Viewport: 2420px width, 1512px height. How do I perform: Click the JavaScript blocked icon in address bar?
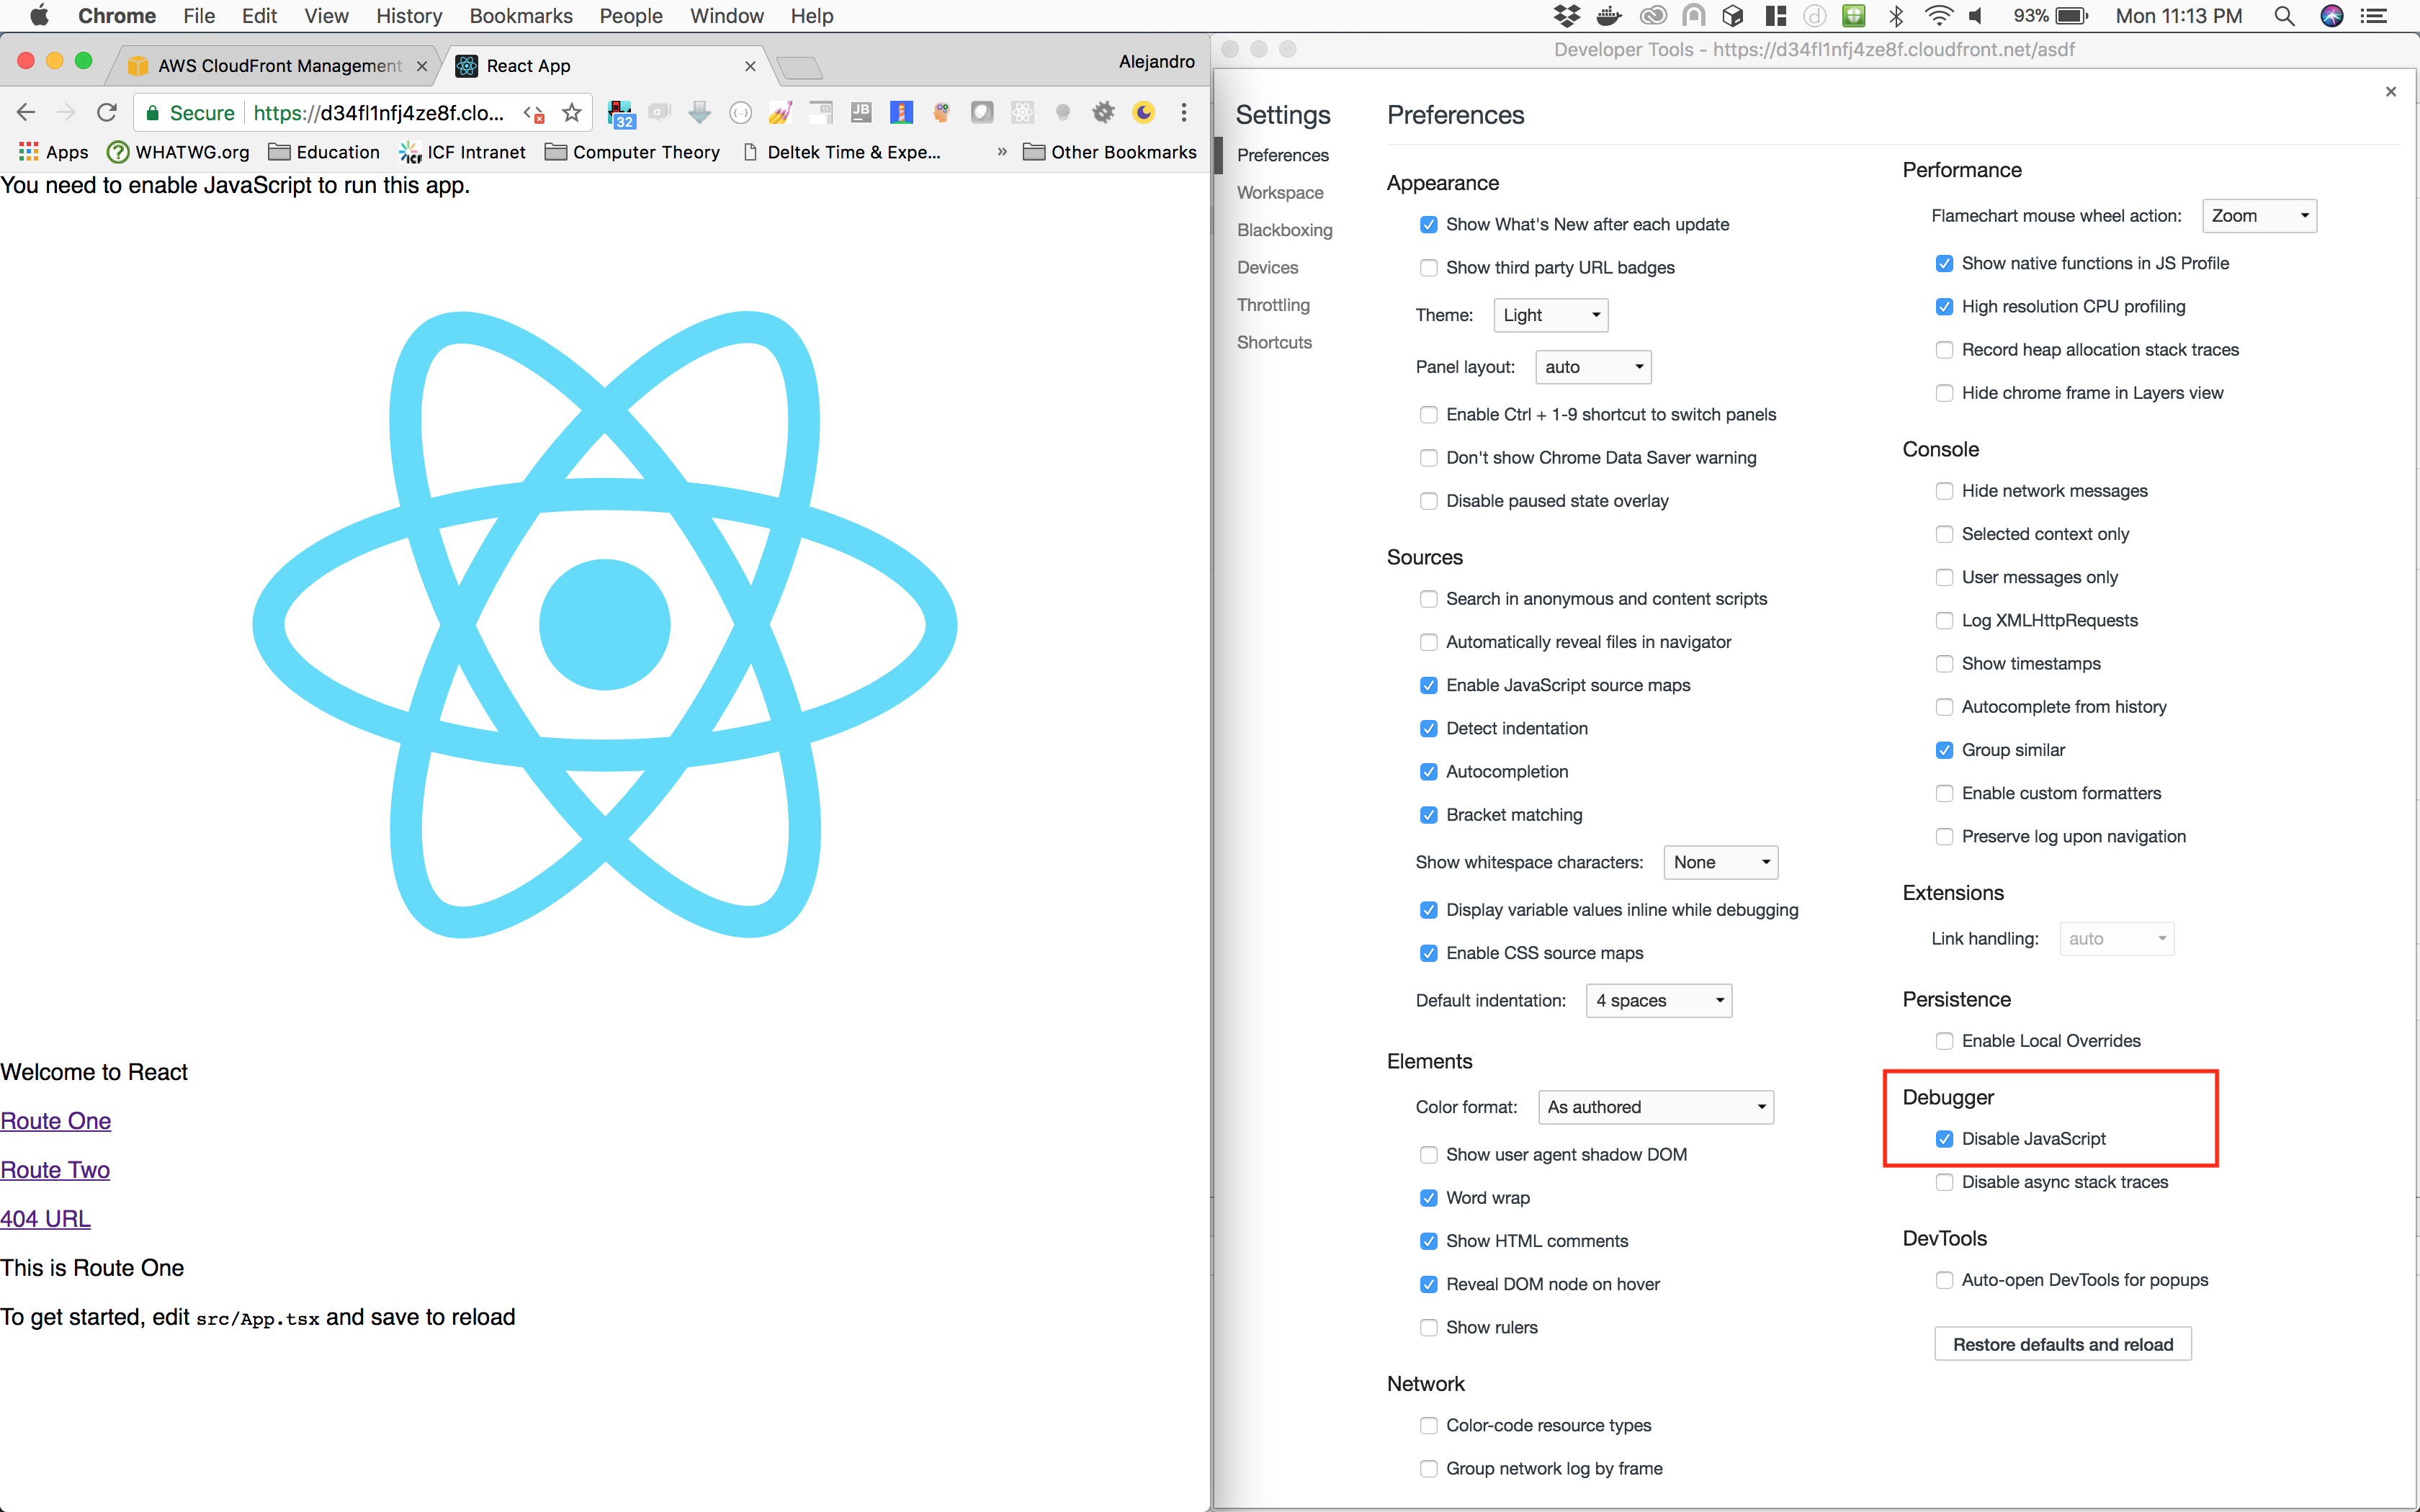535,113
